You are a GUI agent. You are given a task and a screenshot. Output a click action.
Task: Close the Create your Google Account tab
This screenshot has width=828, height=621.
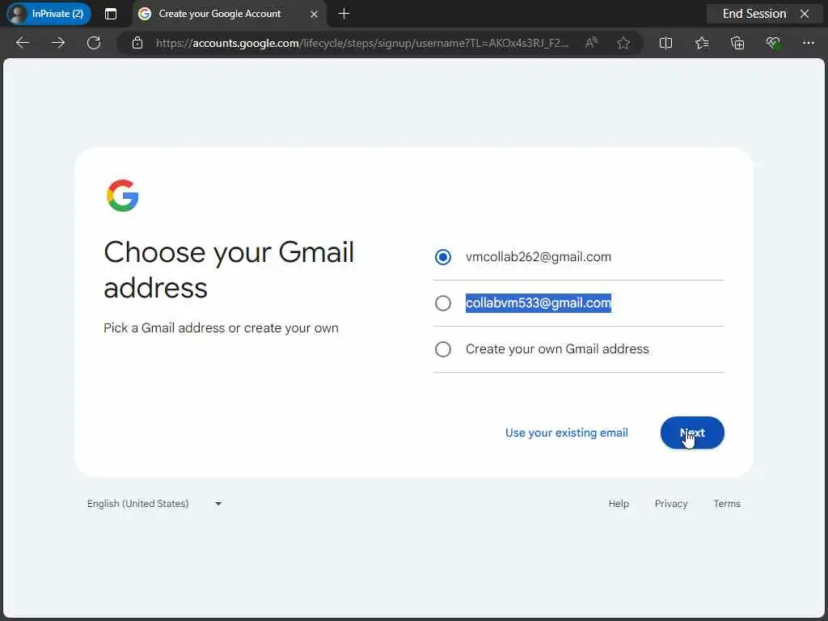point(314,14)
